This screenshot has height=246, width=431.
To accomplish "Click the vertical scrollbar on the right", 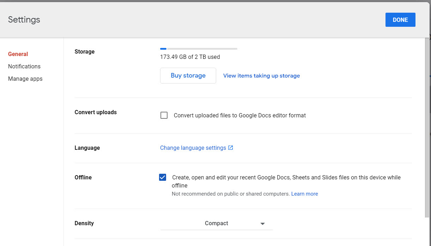I will 427,127.
